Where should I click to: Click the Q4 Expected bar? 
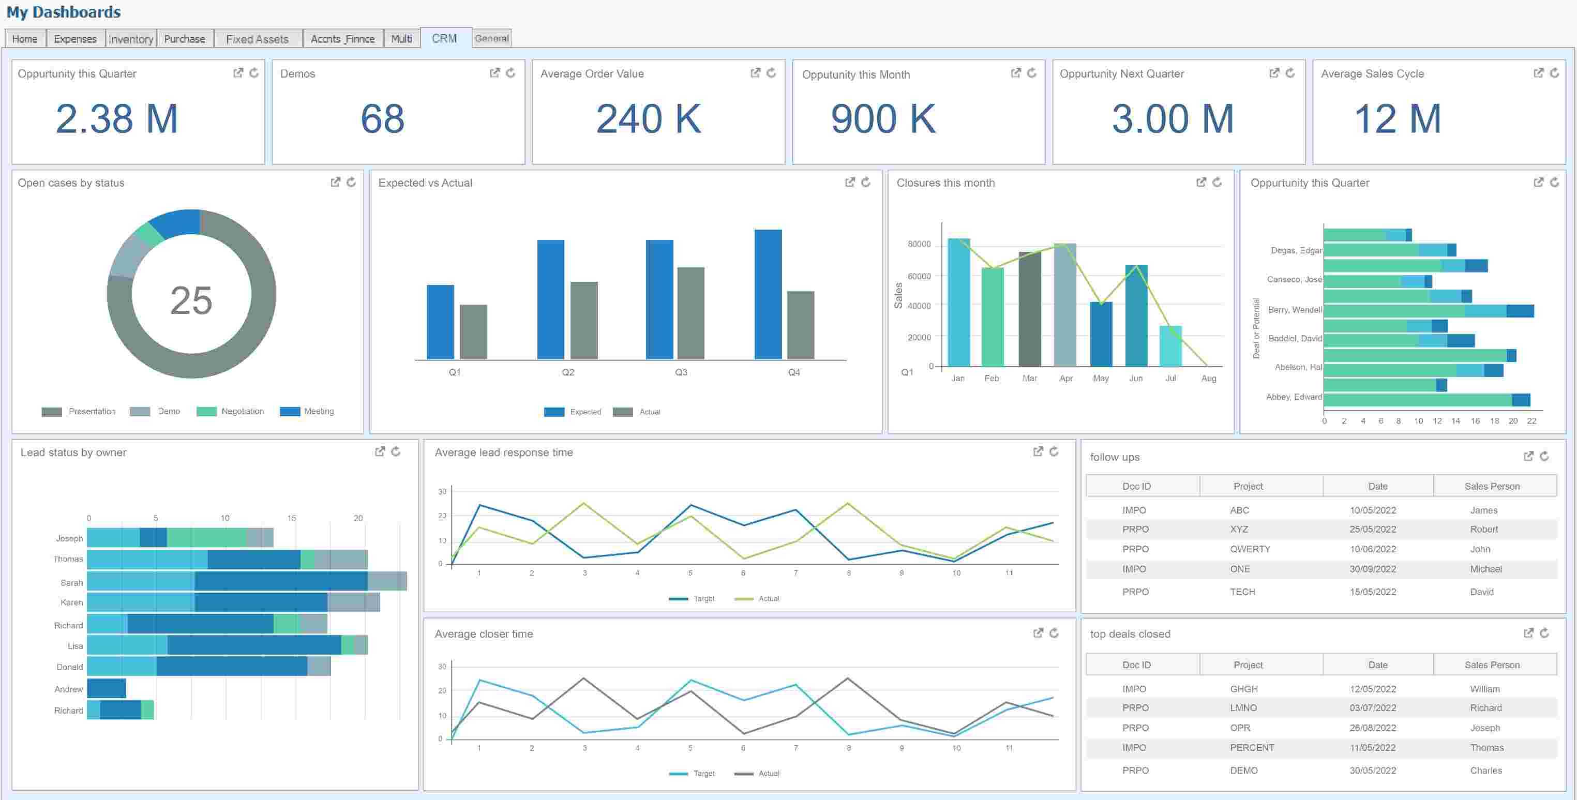[x=768, y=294]
